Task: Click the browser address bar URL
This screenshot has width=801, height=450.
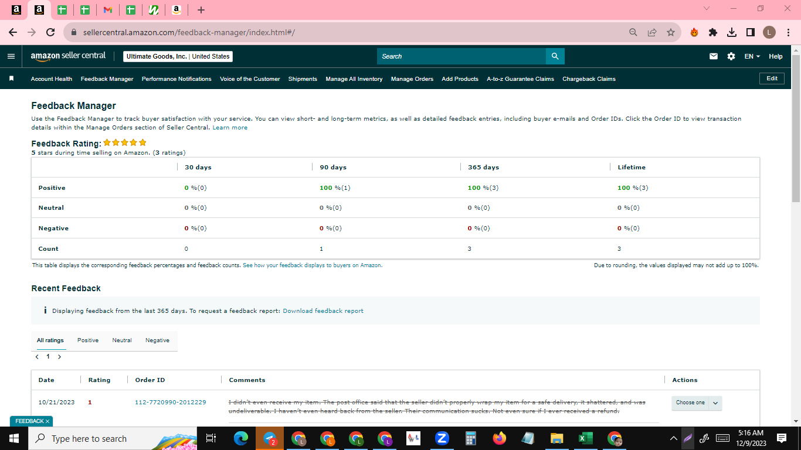Action: pyautogui.click(x=189, y=32)
